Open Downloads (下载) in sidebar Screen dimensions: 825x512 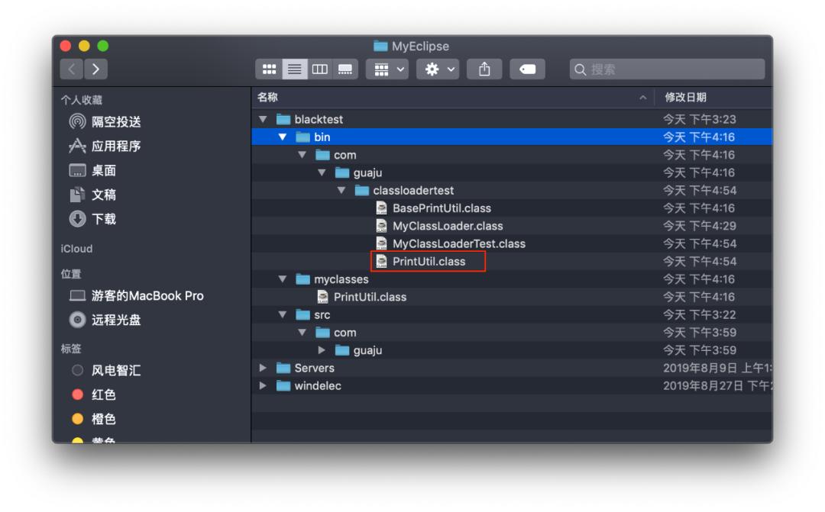[92, 219]
